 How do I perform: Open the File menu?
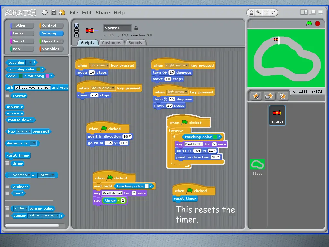[x=74, y=13]
